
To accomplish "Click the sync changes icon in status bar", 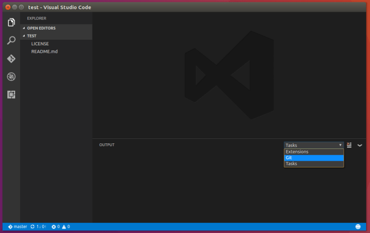I will pos(34,227).
